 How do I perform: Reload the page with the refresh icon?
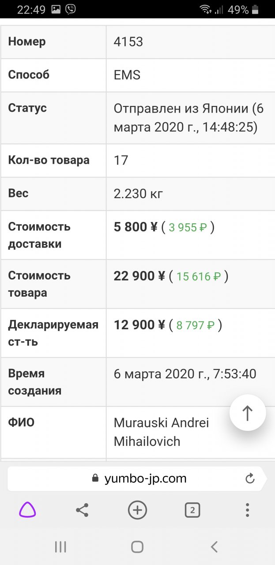250,478
